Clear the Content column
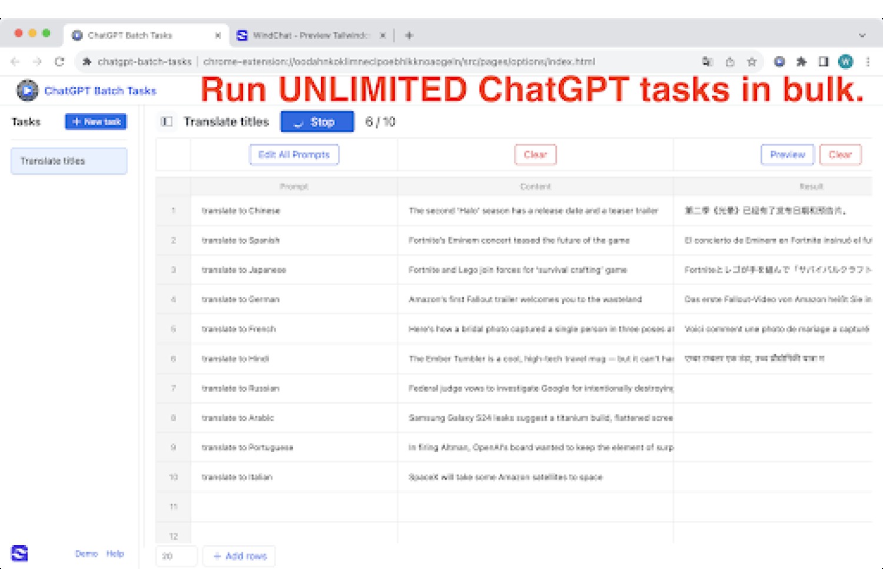The width and height of the screenshot is (883, 588). (536, 155)
